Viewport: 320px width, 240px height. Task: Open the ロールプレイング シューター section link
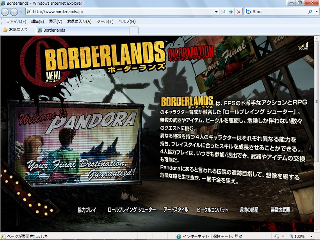click(x=132, y=210)
